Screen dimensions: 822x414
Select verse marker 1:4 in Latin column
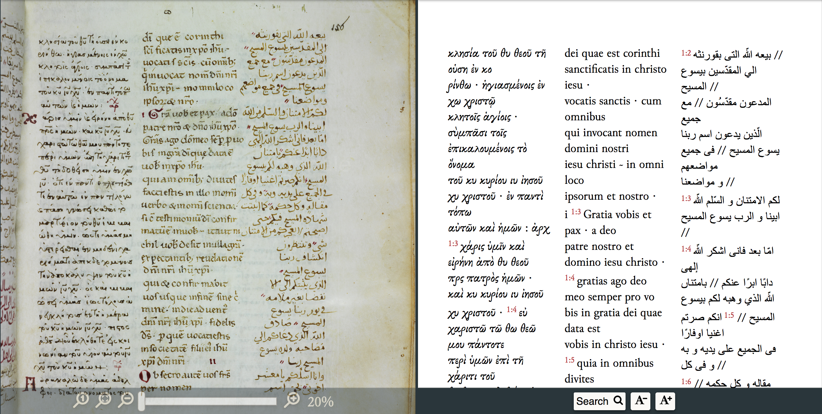click(570, 278)
